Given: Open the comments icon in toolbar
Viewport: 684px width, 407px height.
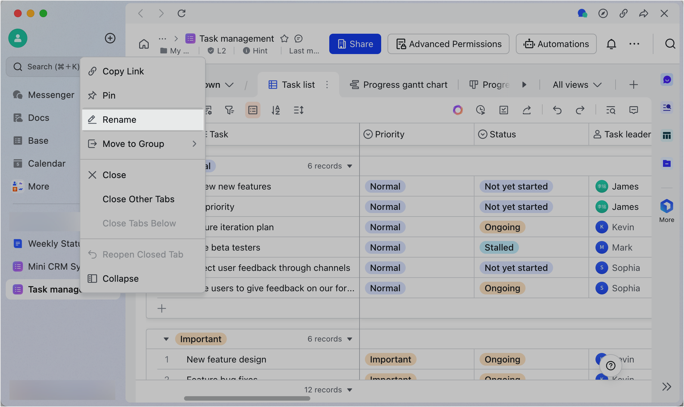Looking at the screenshot, I should [634, 110].
